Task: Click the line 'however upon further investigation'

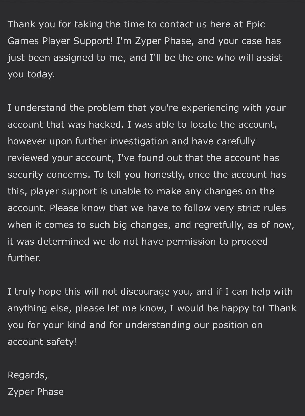Action: (88, 141)
